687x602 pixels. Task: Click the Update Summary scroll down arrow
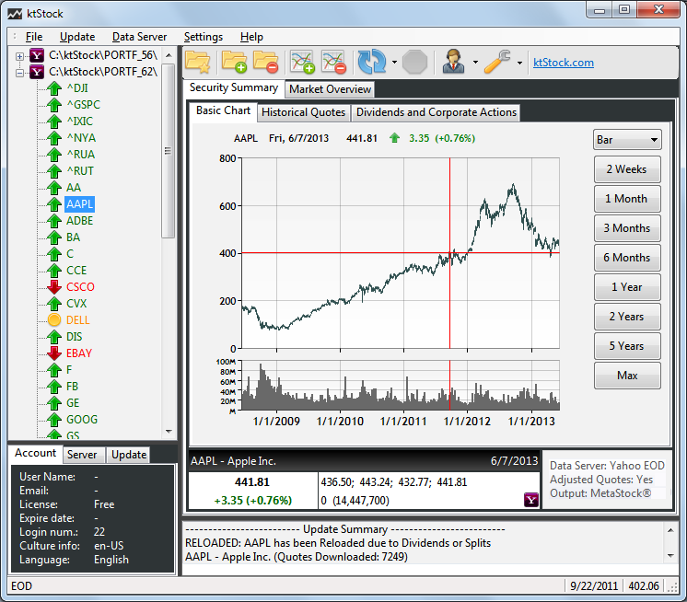[670, 556]
